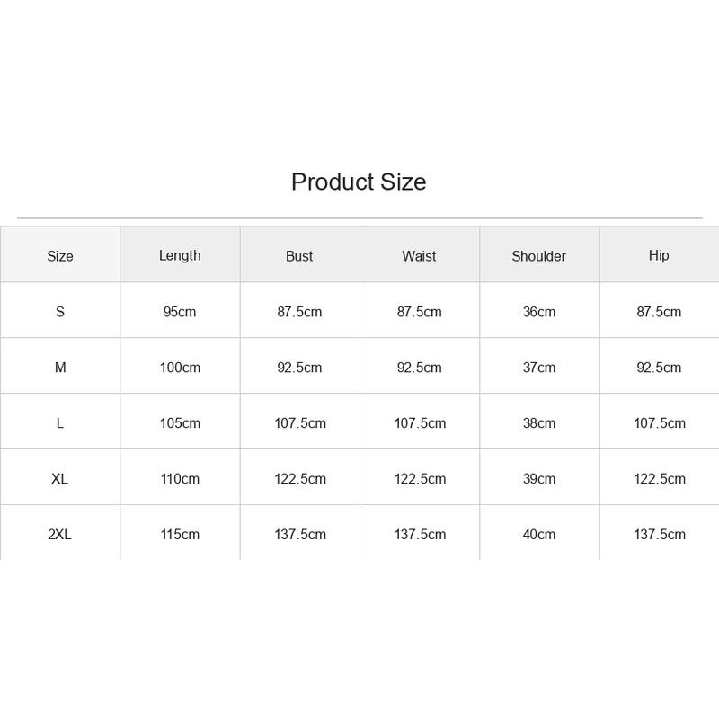Screen dimensions: 719x719
Task: Select the 115cm length cell
Action: coord(180,534)
